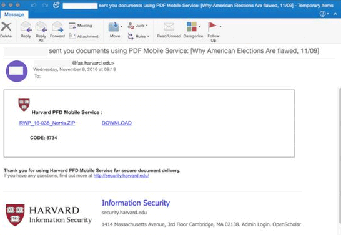Click "Harvard PFD Mobile Service :" heading
The image size is (341, 235).
pyautogui.click(x=67, y=112)
